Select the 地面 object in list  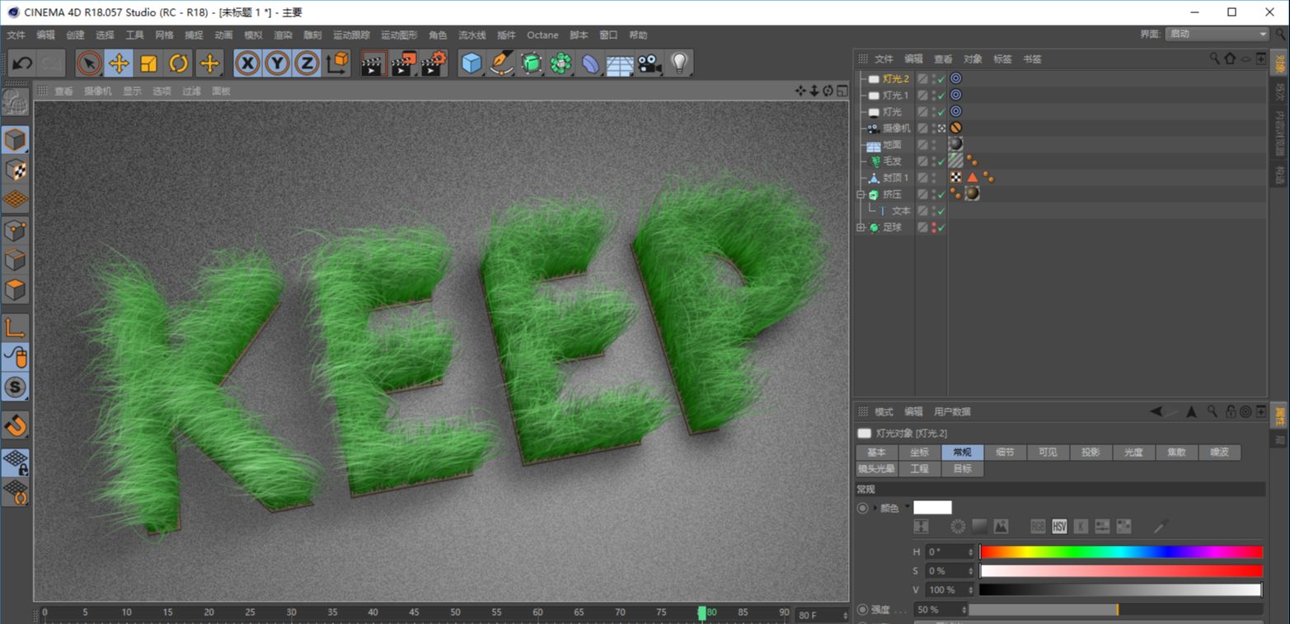[x=892, y=145]
